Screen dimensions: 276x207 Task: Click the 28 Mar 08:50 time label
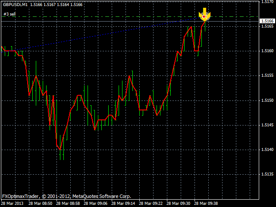[40, 204]
